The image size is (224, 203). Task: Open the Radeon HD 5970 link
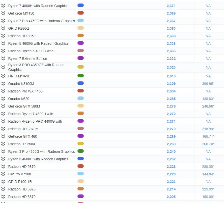coord(22,189)
